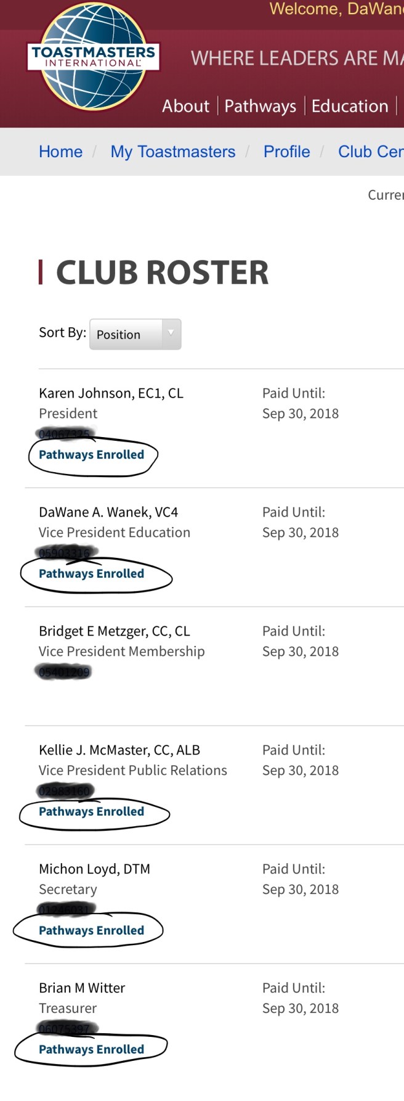Click Pathways Enrolled under Michon Loyd
The height and width of the screenshot is (1101, 404).
(91, 931)
